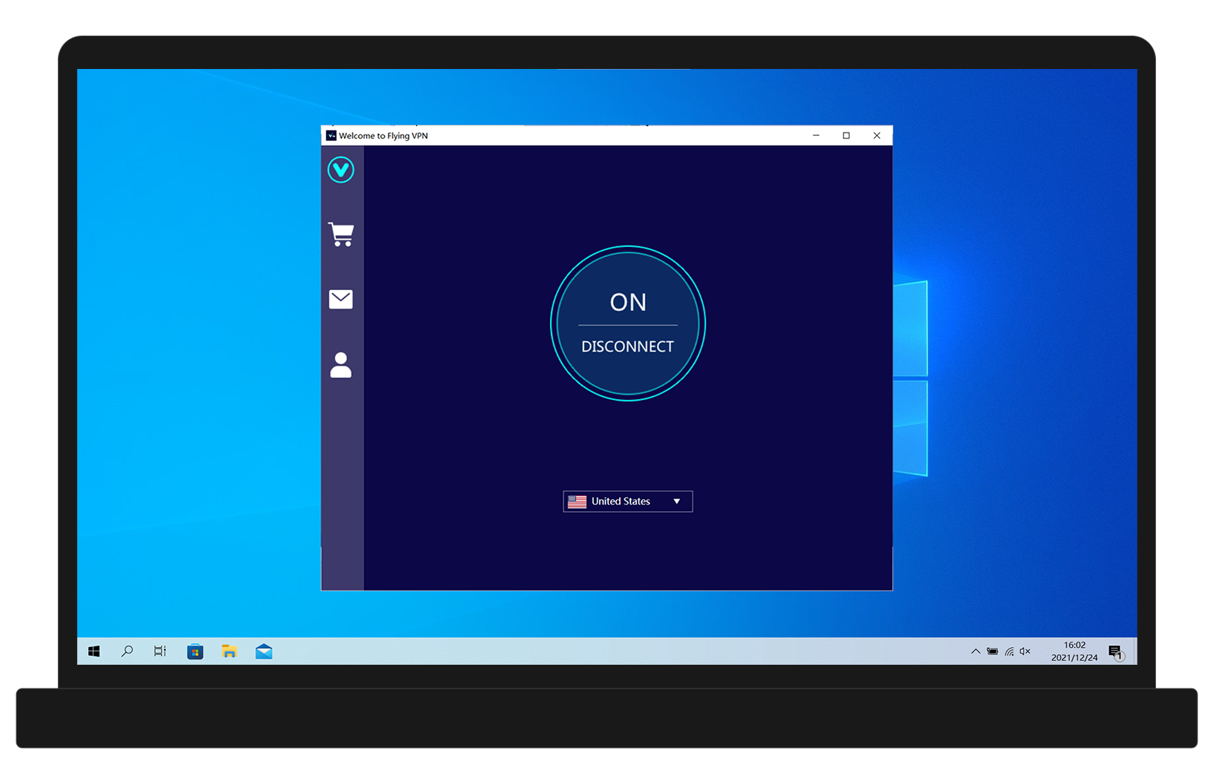Open the United States server dropdown
This screenshot has height=779, width=1213.
[628, 502]
